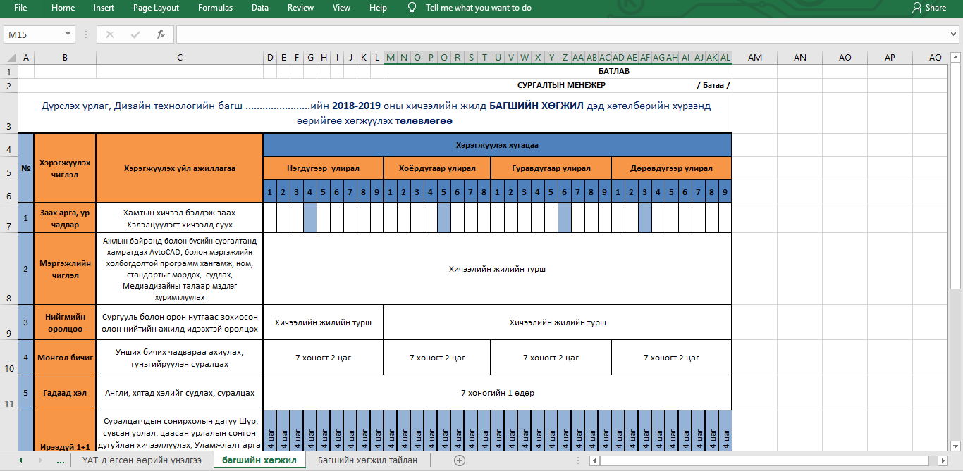The width and height of the screenshot is (963, 471).
Task: Click the Insert Function fx icon
Action: click(161, 34)
